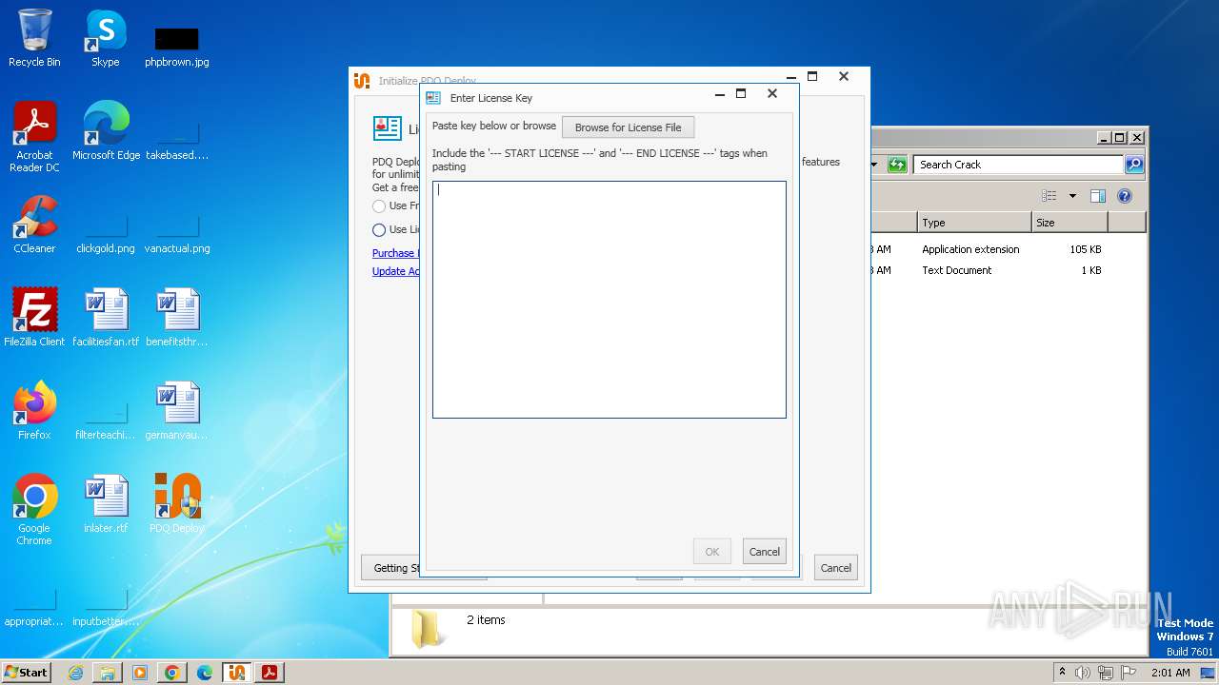Open Microsoft Edge desktop shortcut
This screenshot has width=1219, height=685.
106,131
